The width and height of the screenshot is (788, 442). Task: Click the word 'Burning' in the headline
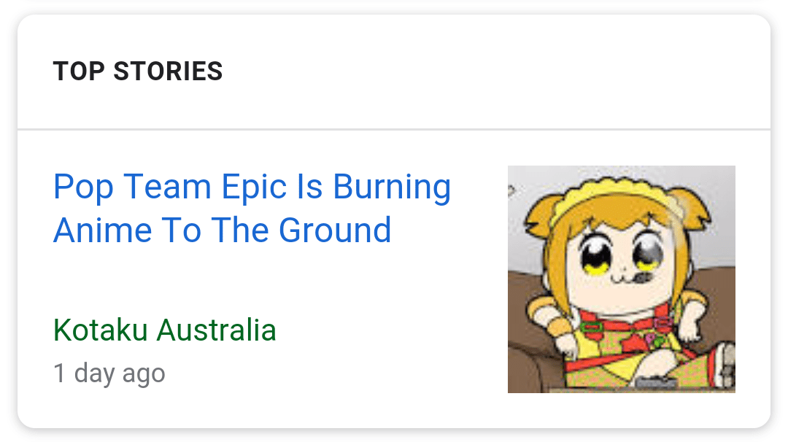392,187
